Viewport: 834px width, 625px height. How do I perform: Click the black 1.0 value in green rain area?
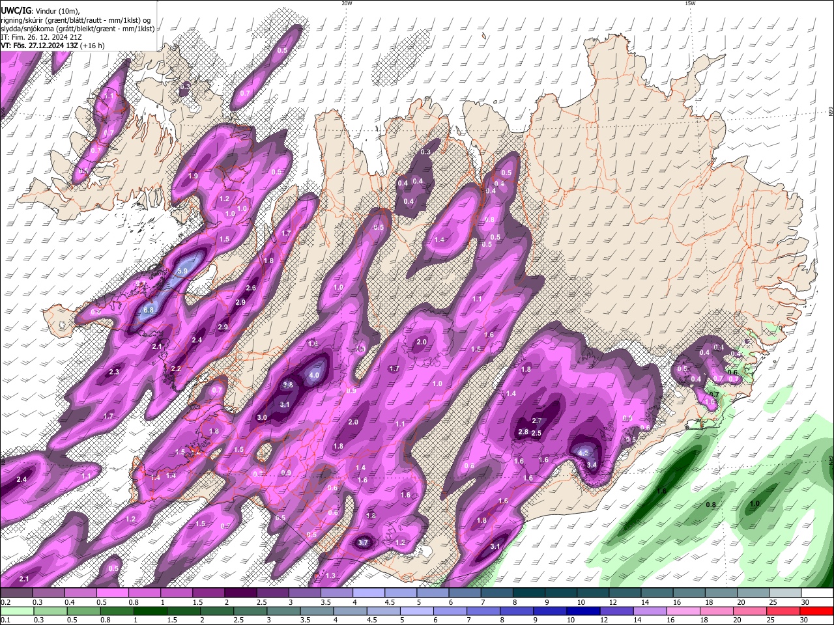pyautogui.click(x=755, y=503)
